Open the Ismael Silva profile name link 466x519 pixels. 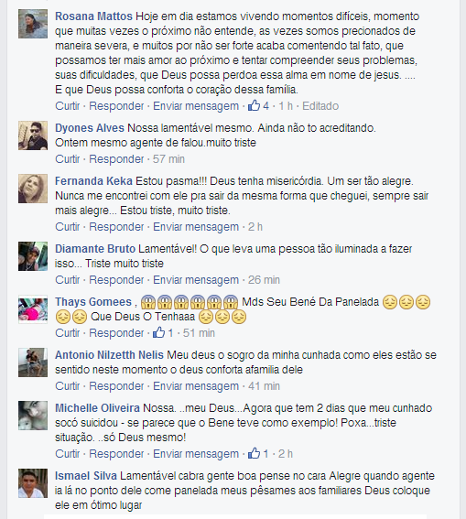(x=86, y=476)
